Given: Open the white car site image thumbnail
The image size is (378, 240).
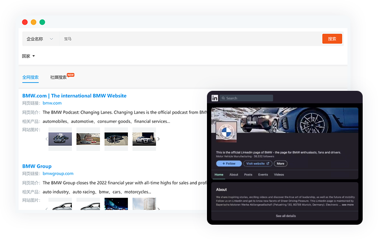Looking at the screenshot, I should coord(144,139).
